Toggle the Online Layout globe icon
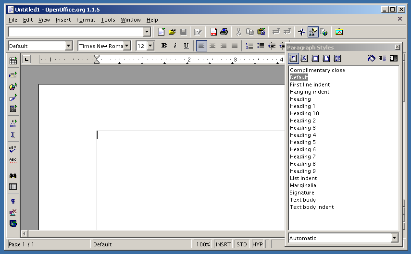This screenshot has width=411, height=254. pos(13,223)
